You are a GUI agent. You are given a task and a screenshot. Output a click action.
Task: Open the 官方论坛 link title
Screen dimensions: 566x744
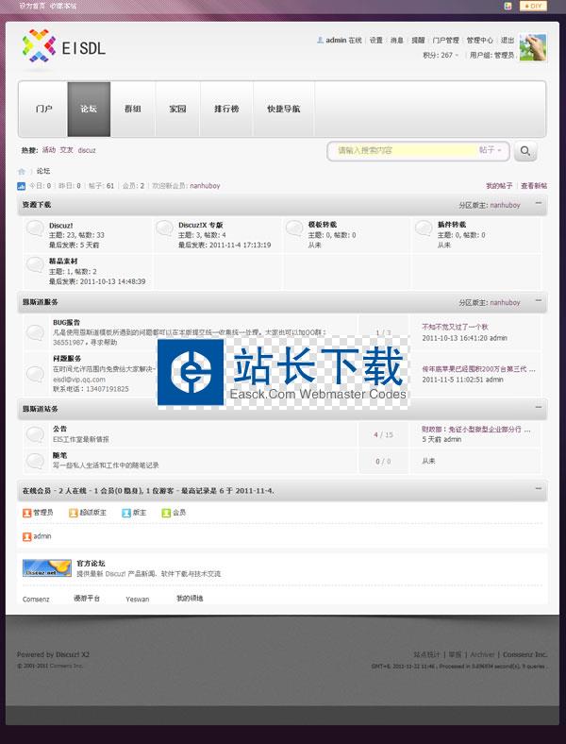91,564
